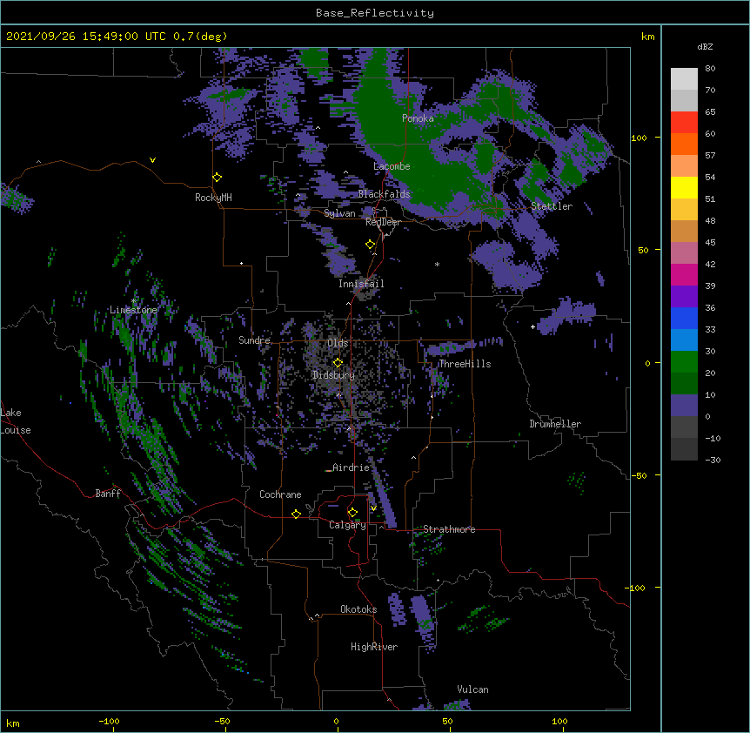The width and height of the screenshot is (750, 733).
Task: Pick the light orange 54-57 dBZ swatch
Action: coord(684,166)
